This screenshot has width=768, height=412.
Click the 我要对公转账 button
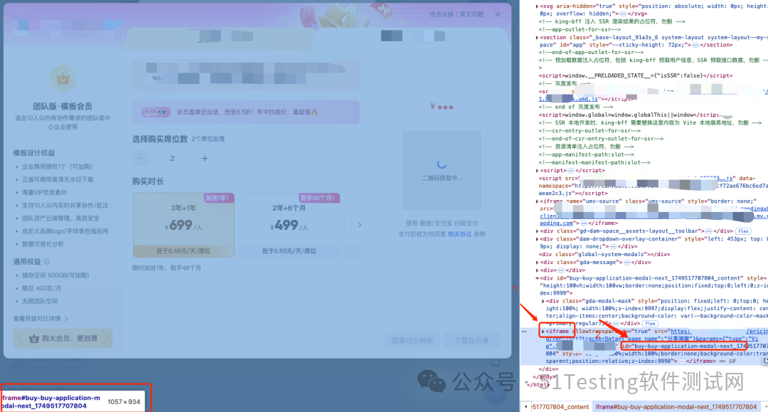(x=414, y=339)
